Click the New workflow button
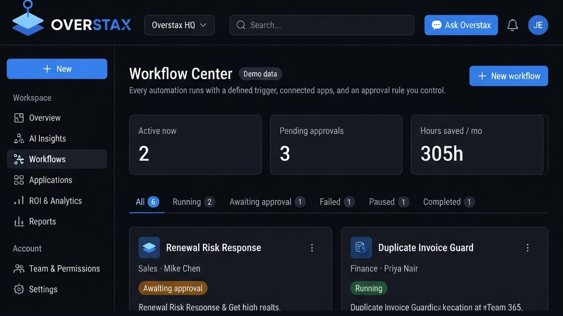The width and height of the screenshot is (563, 316). 509,76
